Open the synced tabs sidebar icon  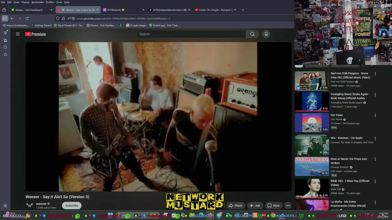[5, 40]
